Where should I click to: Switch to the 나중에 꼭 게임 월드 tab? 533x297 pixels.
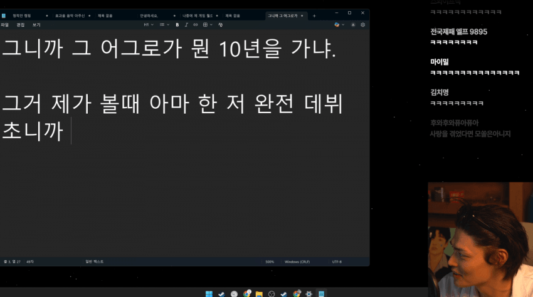(x=196, y=15)
